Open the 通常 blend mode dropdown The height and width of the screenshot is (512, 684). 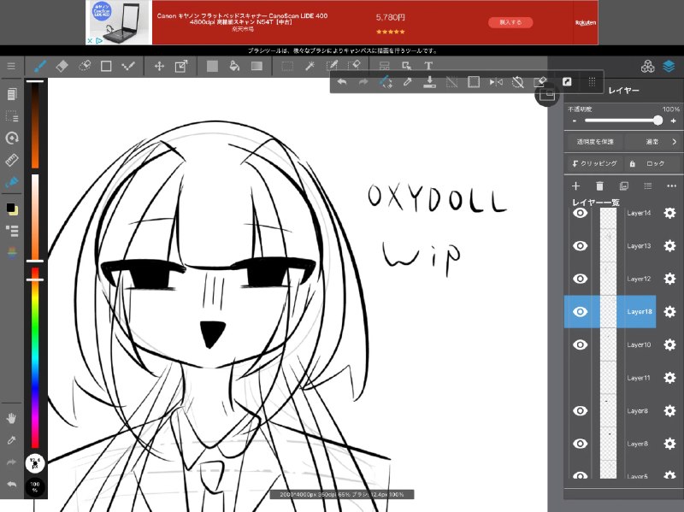(652, 142)
